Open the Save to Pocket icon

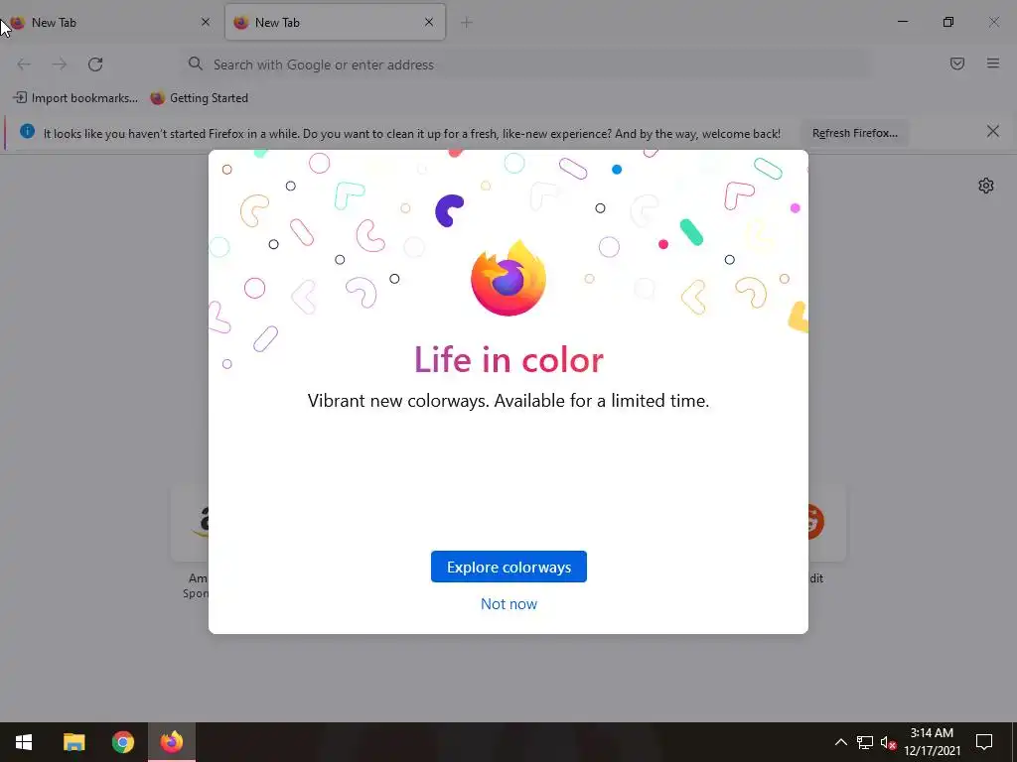[957, 63]
